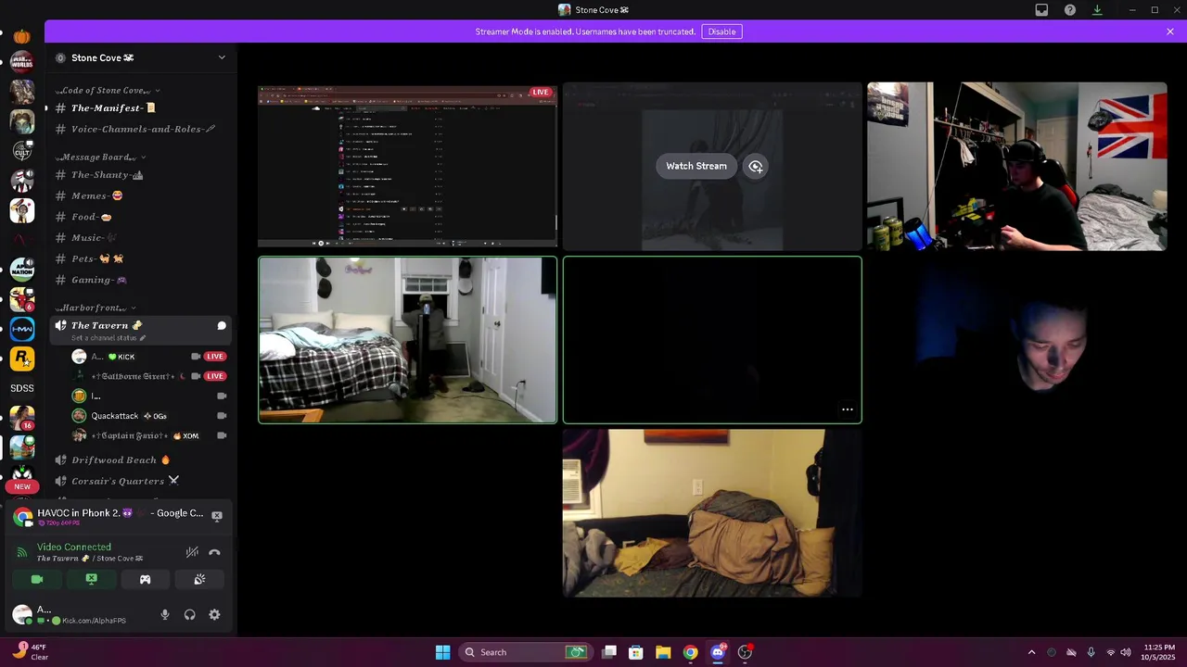The width and height of the screenshot is (1187, 667).
Task: Open File Explorer from the taskbar
Action: pos(663,652)
